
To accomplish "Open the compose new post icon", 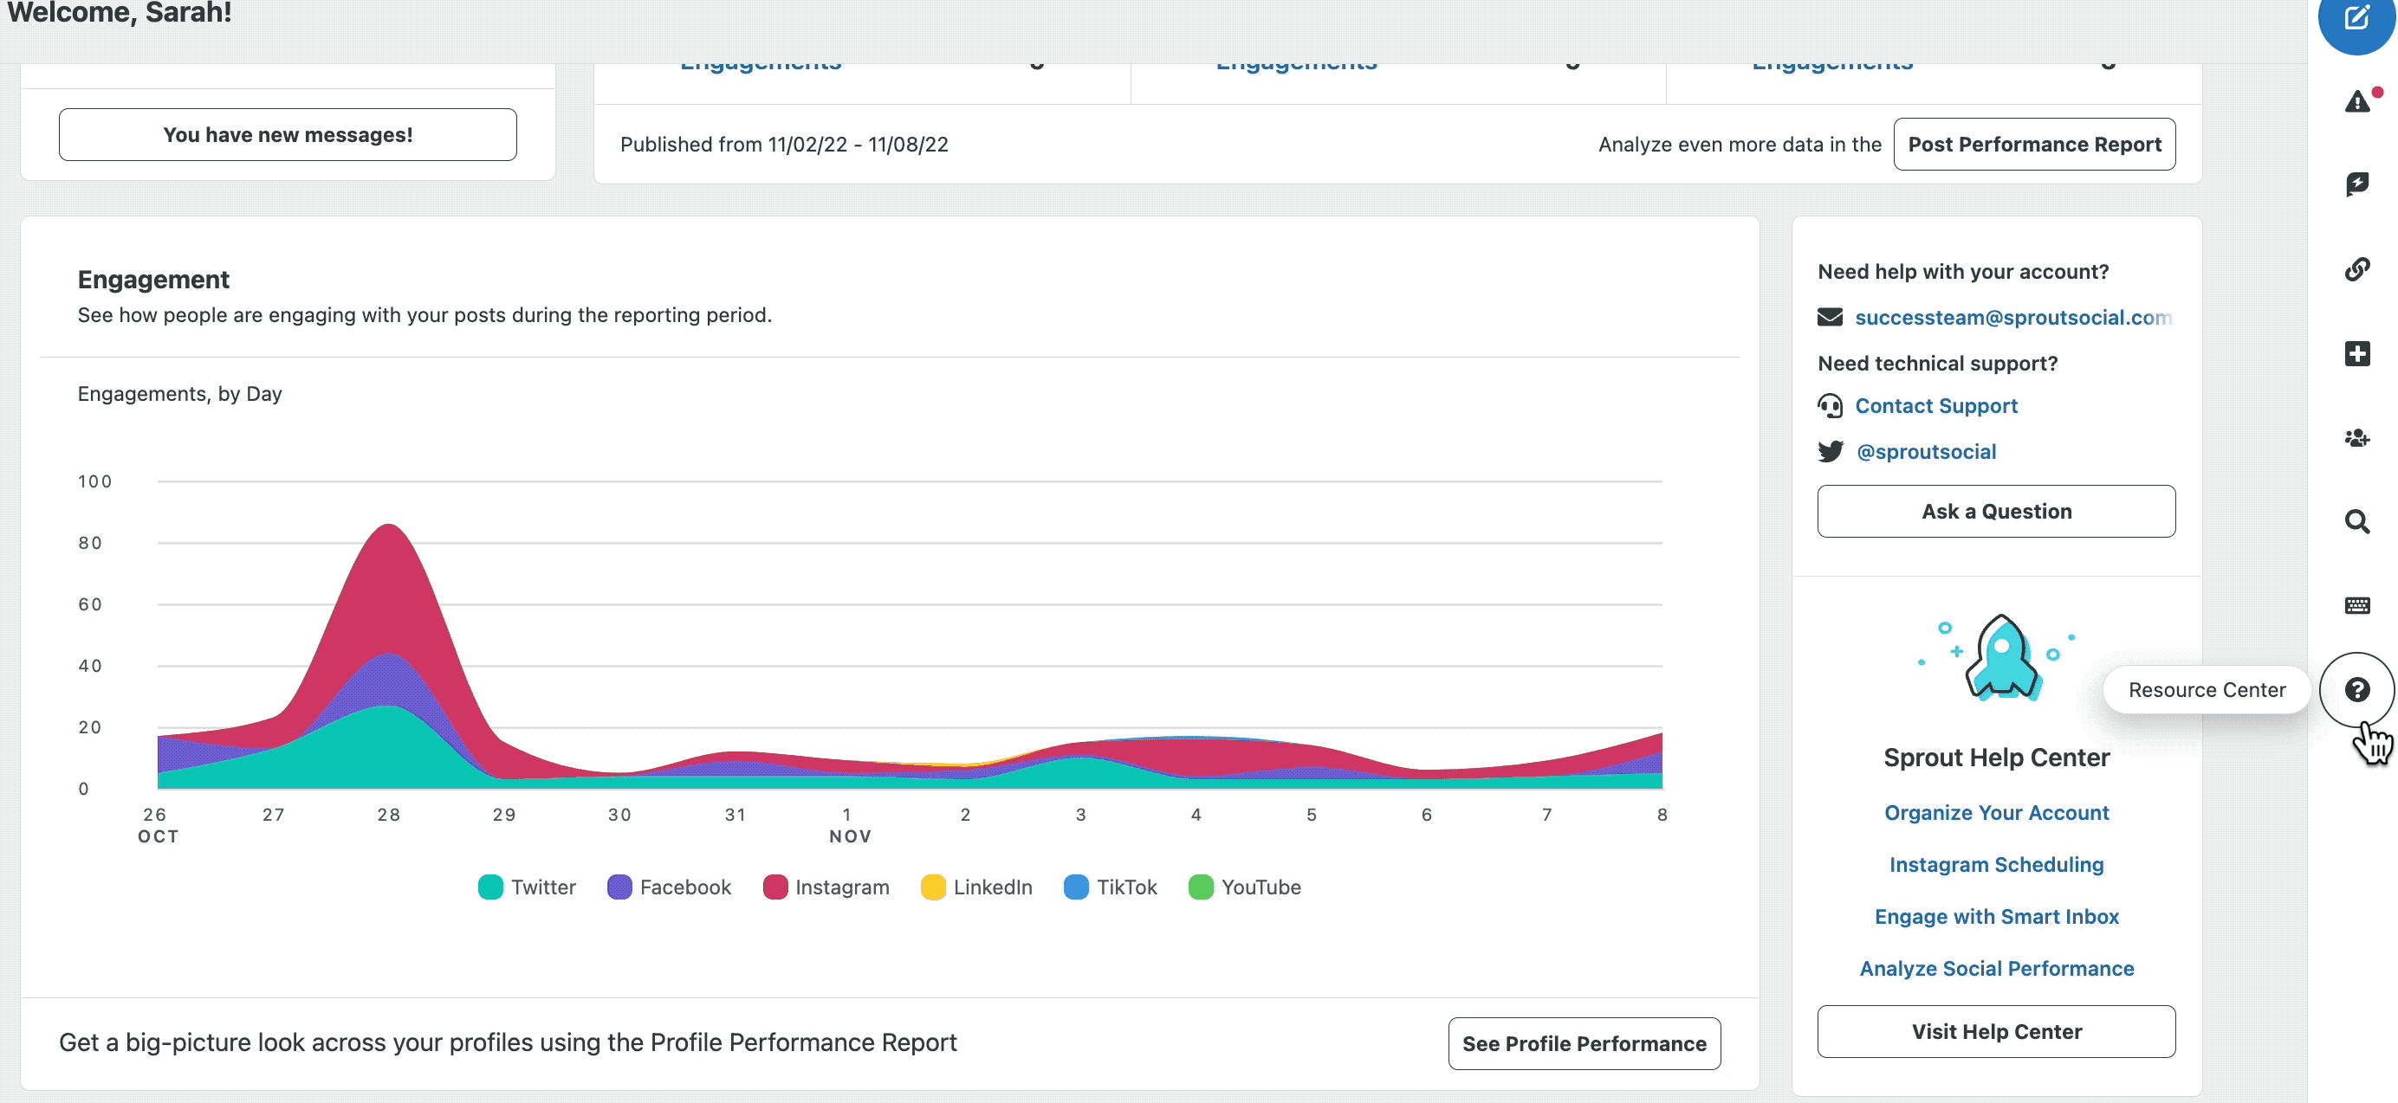I will (x=2356, y=16).
